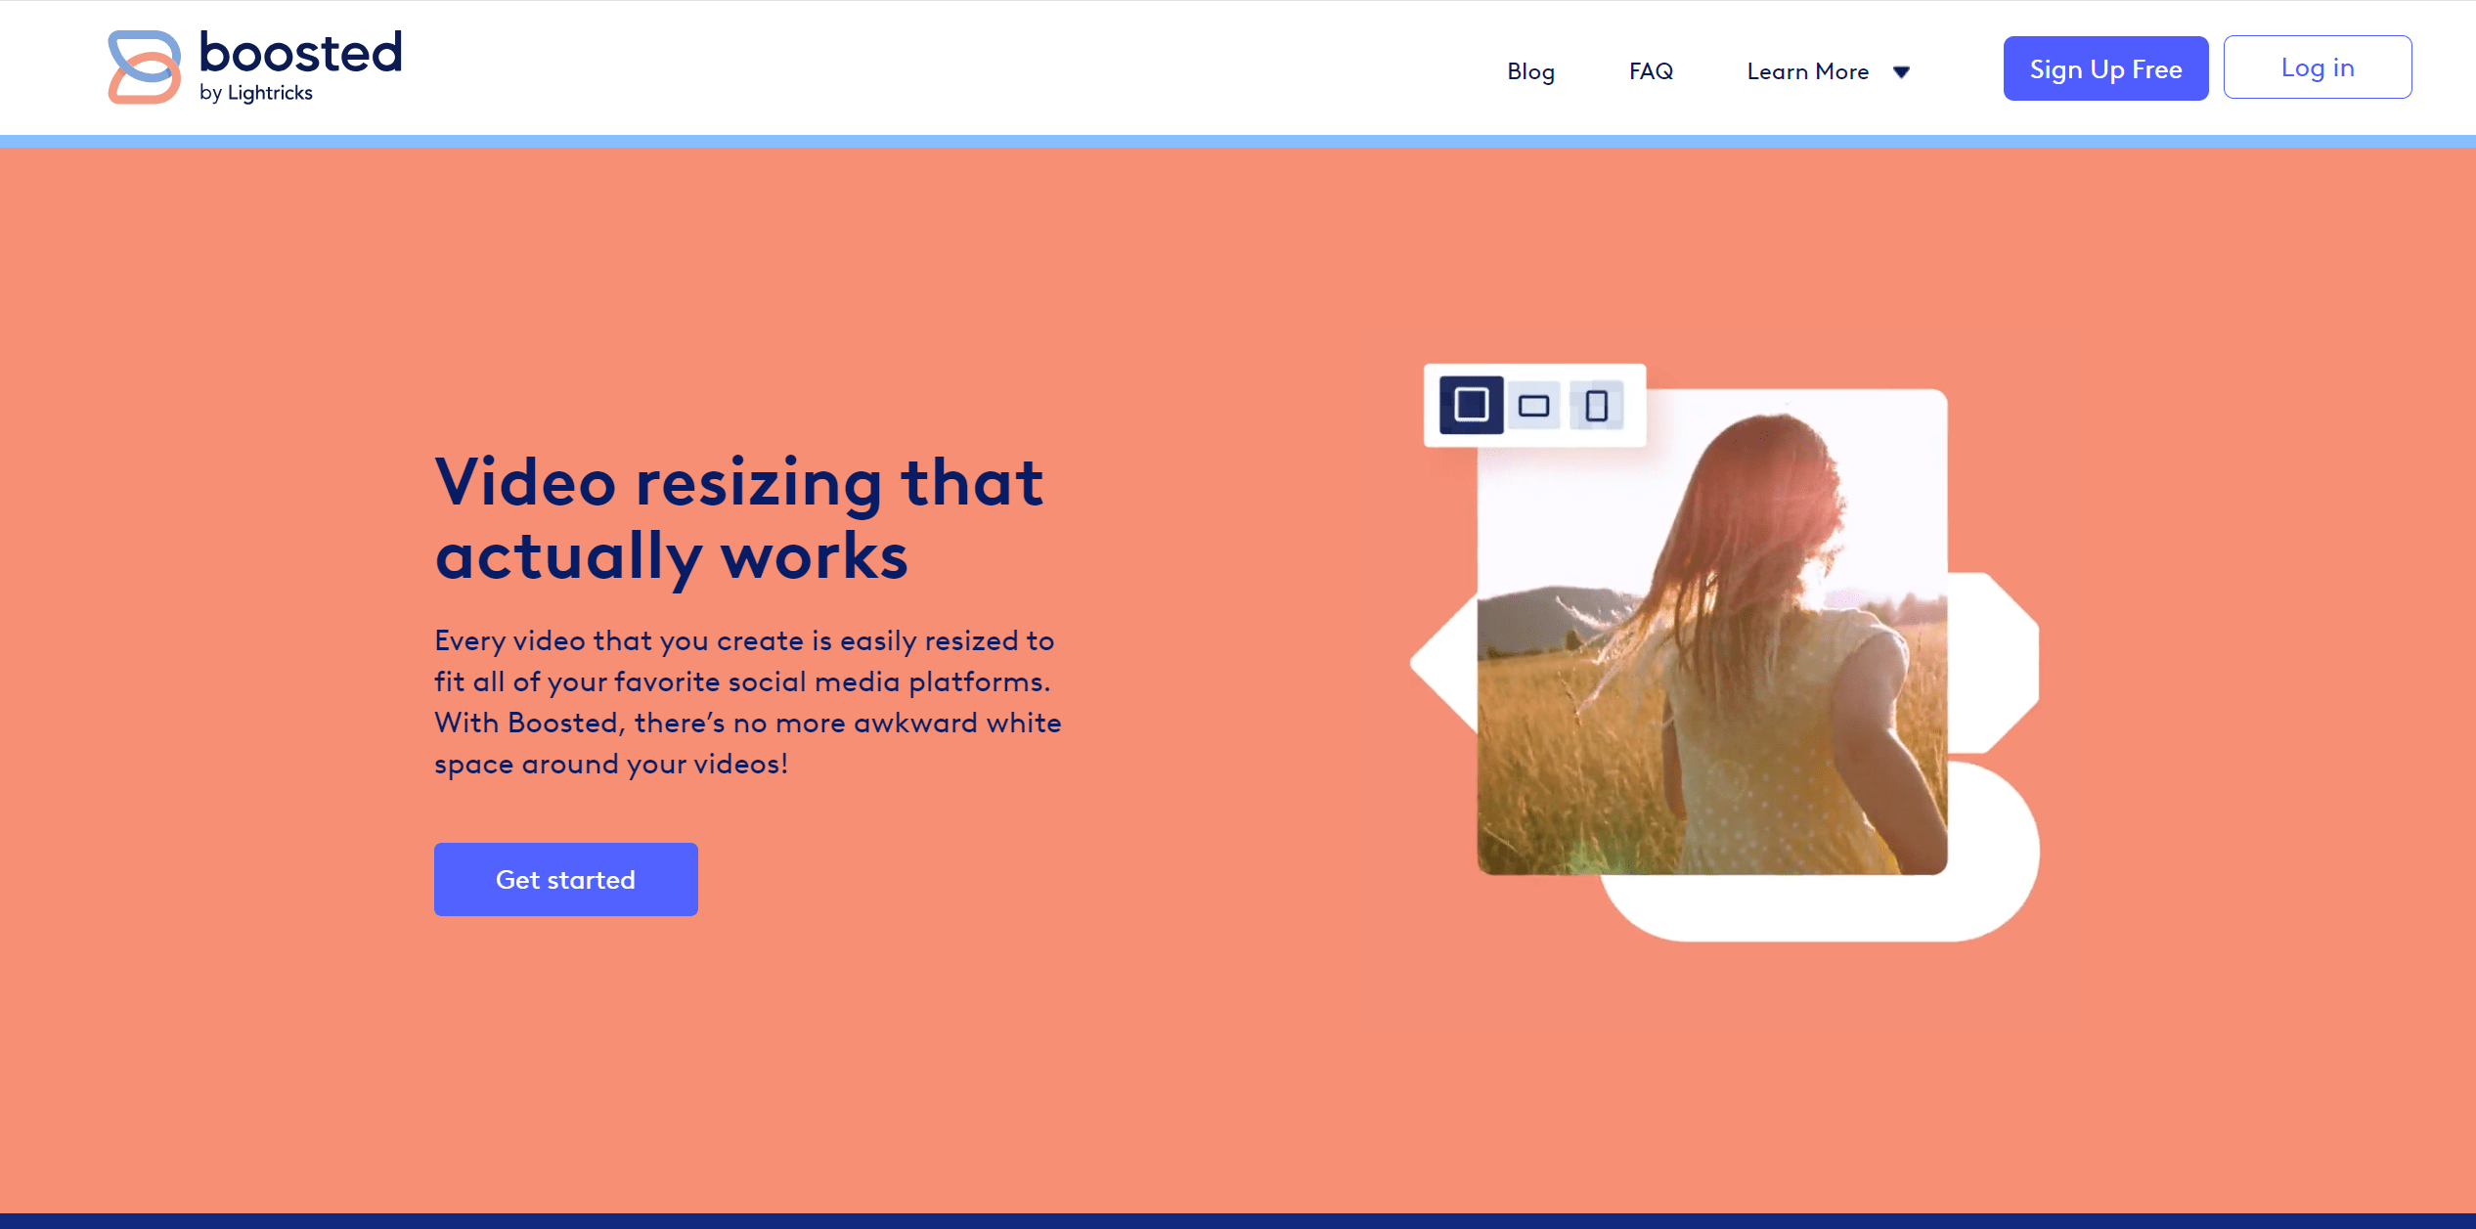Click 'by Lightricks' under the logo
Viewport: 2476px width, 1229px height.
[256, 94]
